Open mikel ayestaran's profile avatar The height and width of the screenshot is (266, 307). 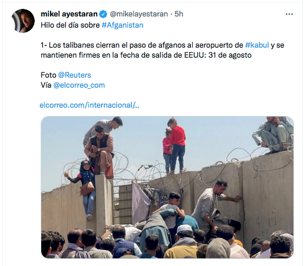23,21
